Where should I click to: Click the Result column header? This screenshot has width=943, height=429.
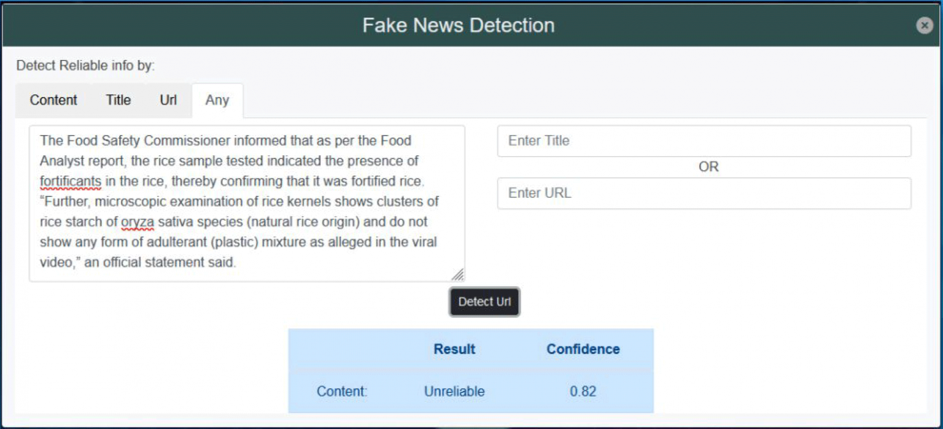pyautogui.click(x=454, y=349)
